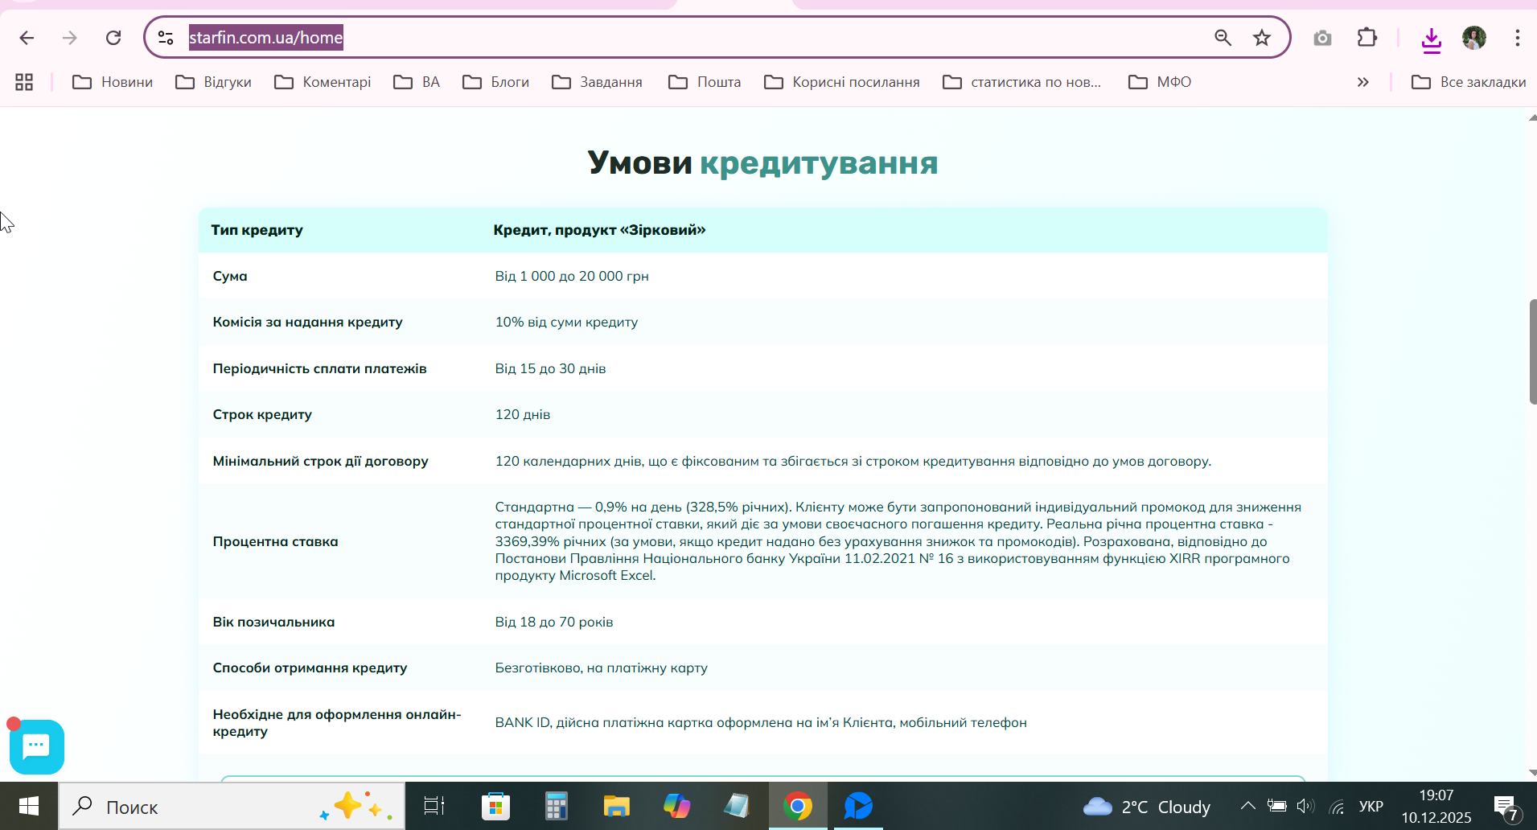
Task: Open the blue messenger taskbar app
Action: (x=858, y=806)
